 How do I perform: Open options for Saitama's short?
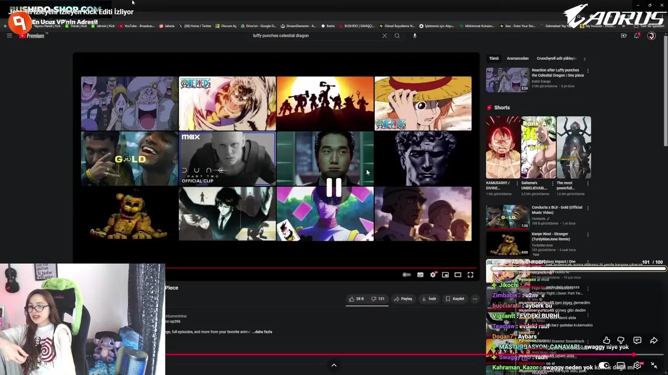point(552,183)
